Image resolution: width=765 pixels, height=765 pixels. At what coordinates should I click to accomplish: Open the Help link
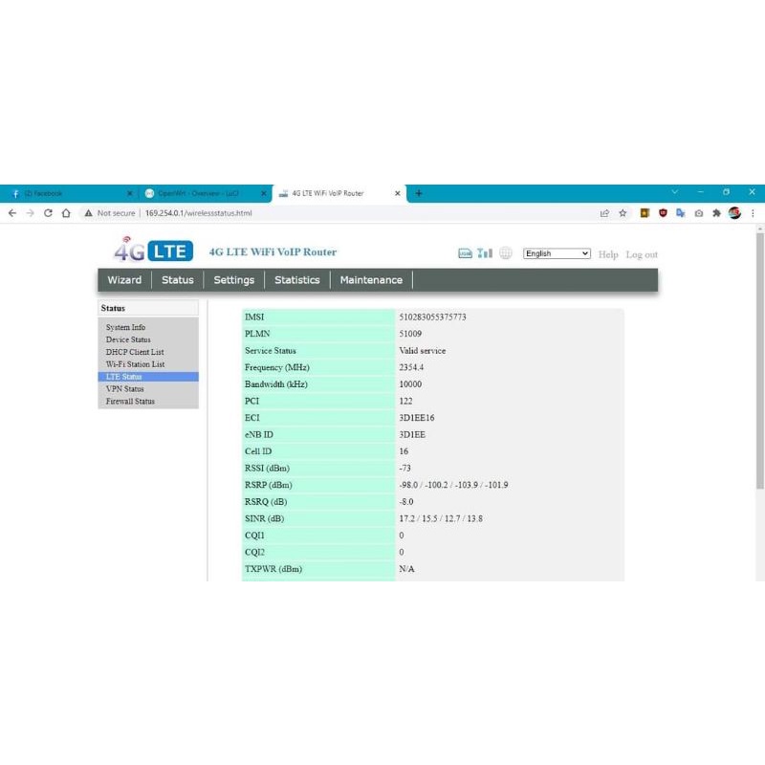(x=608, y=254)
